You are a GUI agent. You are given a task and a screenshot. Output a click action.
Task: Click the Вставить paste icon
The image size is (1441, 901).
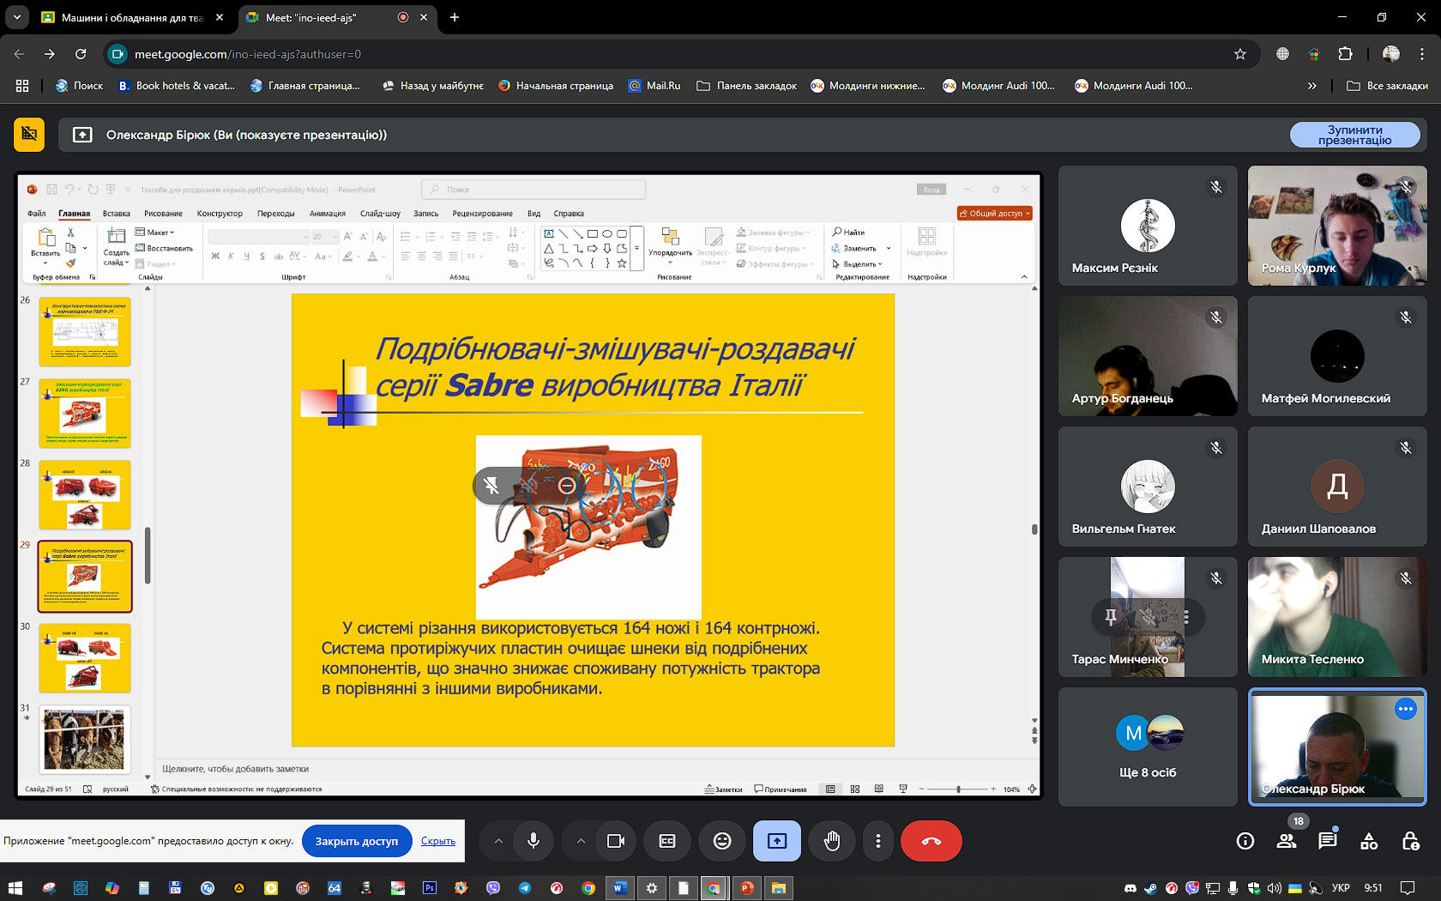46,238
